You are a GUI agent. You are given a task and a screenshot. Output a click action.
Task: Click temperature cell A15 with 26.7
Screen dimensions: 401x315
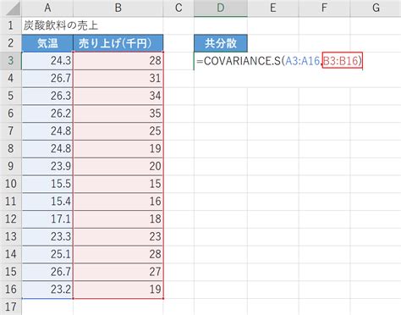point(47,272)
